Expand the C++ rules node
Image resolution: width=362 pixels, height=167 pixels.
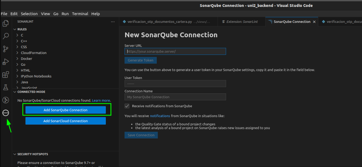17,41
